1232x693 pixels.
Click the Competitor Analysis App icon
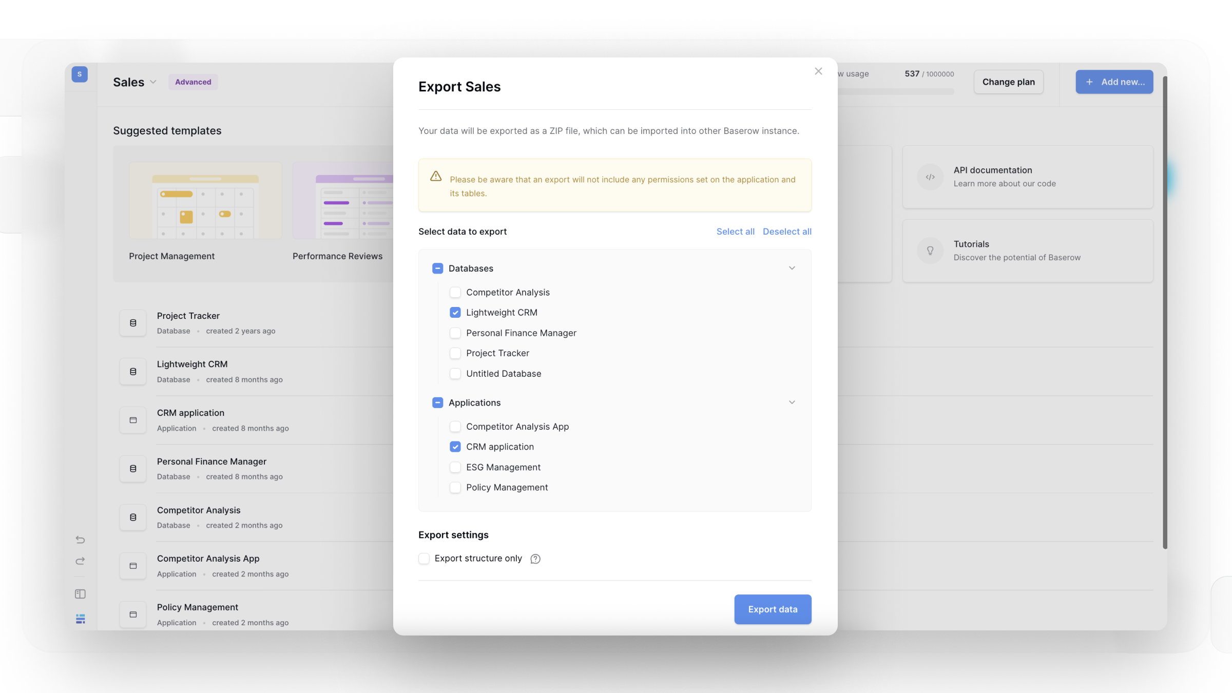(x=133, y=566)
